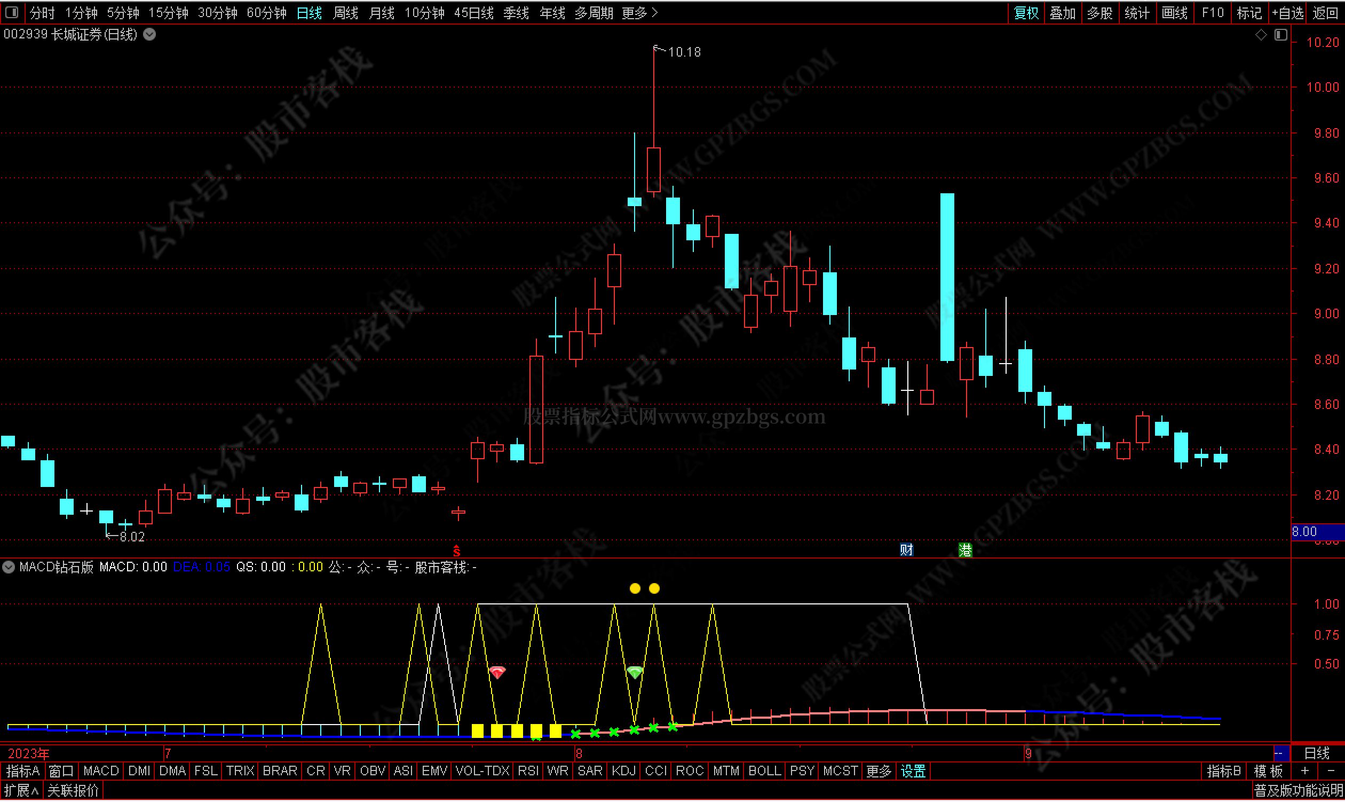Click the 设置 settings button

click(x=913, y=771)
